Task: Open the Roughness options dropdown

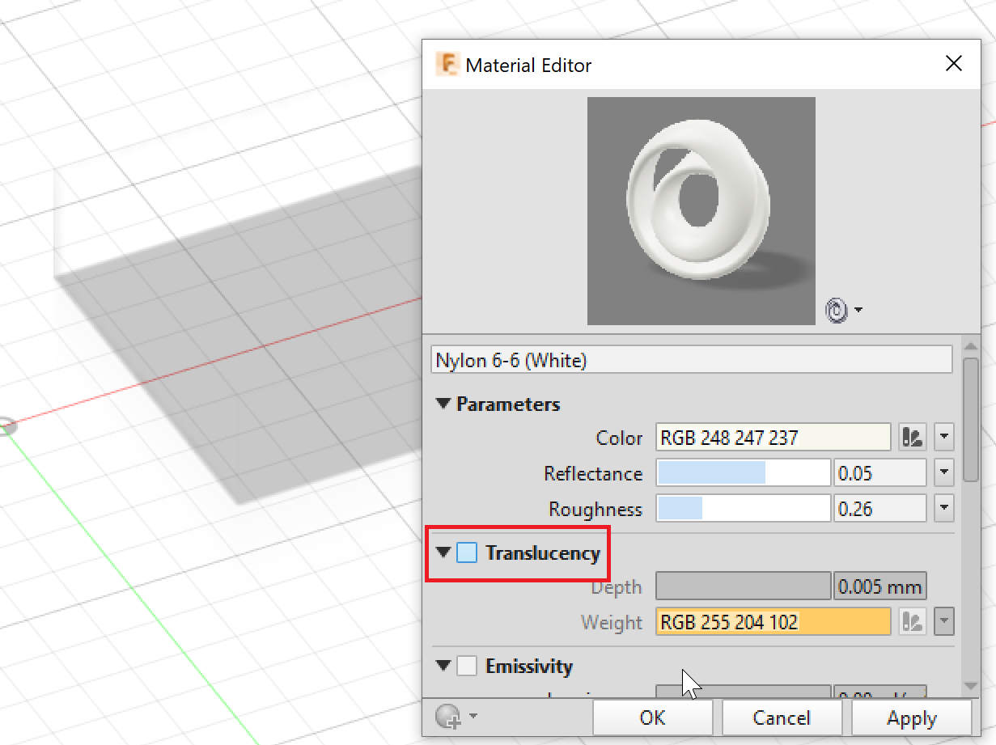Action: (x=943, y=508)
